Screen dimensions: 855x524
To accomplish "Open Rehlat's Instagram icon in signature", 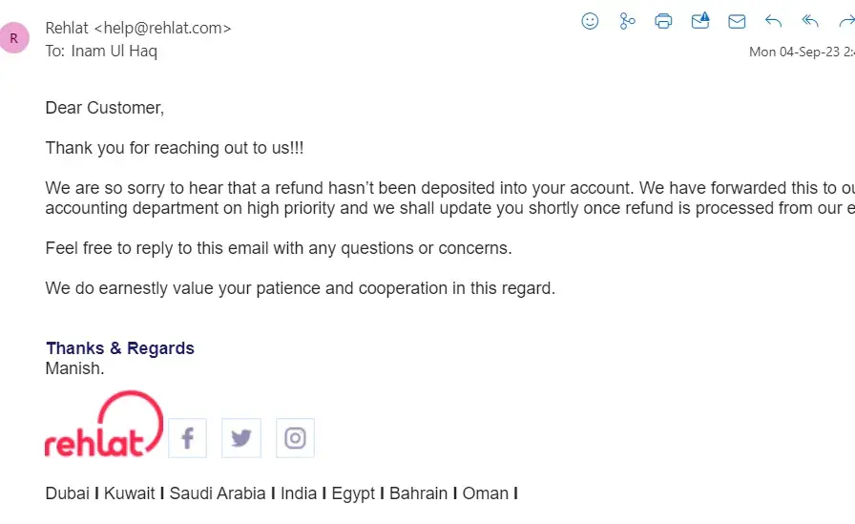I will pos(295,438).
